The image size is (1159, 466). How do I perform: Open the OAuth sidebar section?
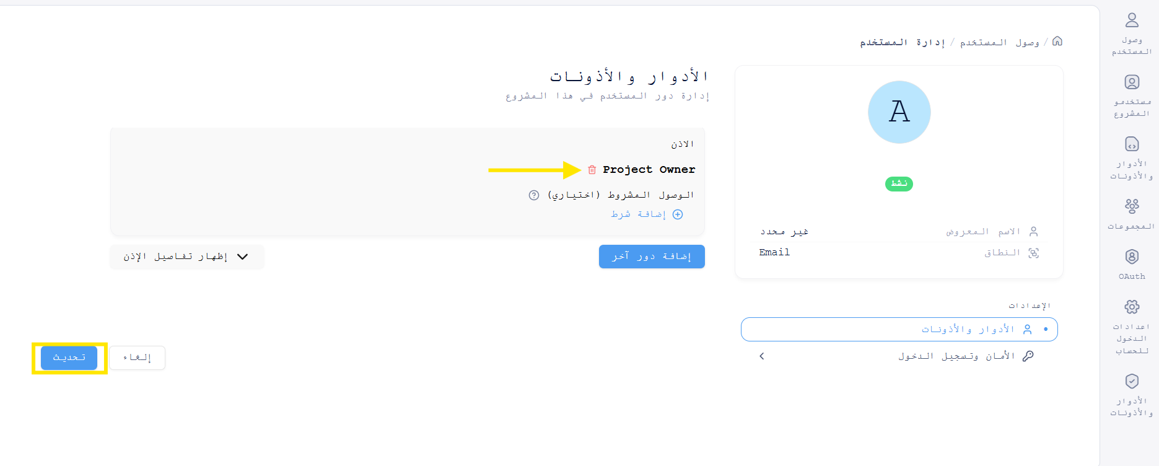coord(1132,264)
